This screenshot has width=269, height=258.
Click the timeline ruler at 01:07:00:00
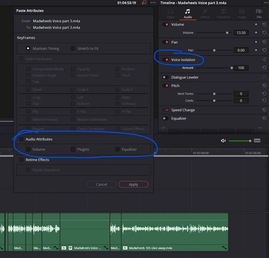201,153
